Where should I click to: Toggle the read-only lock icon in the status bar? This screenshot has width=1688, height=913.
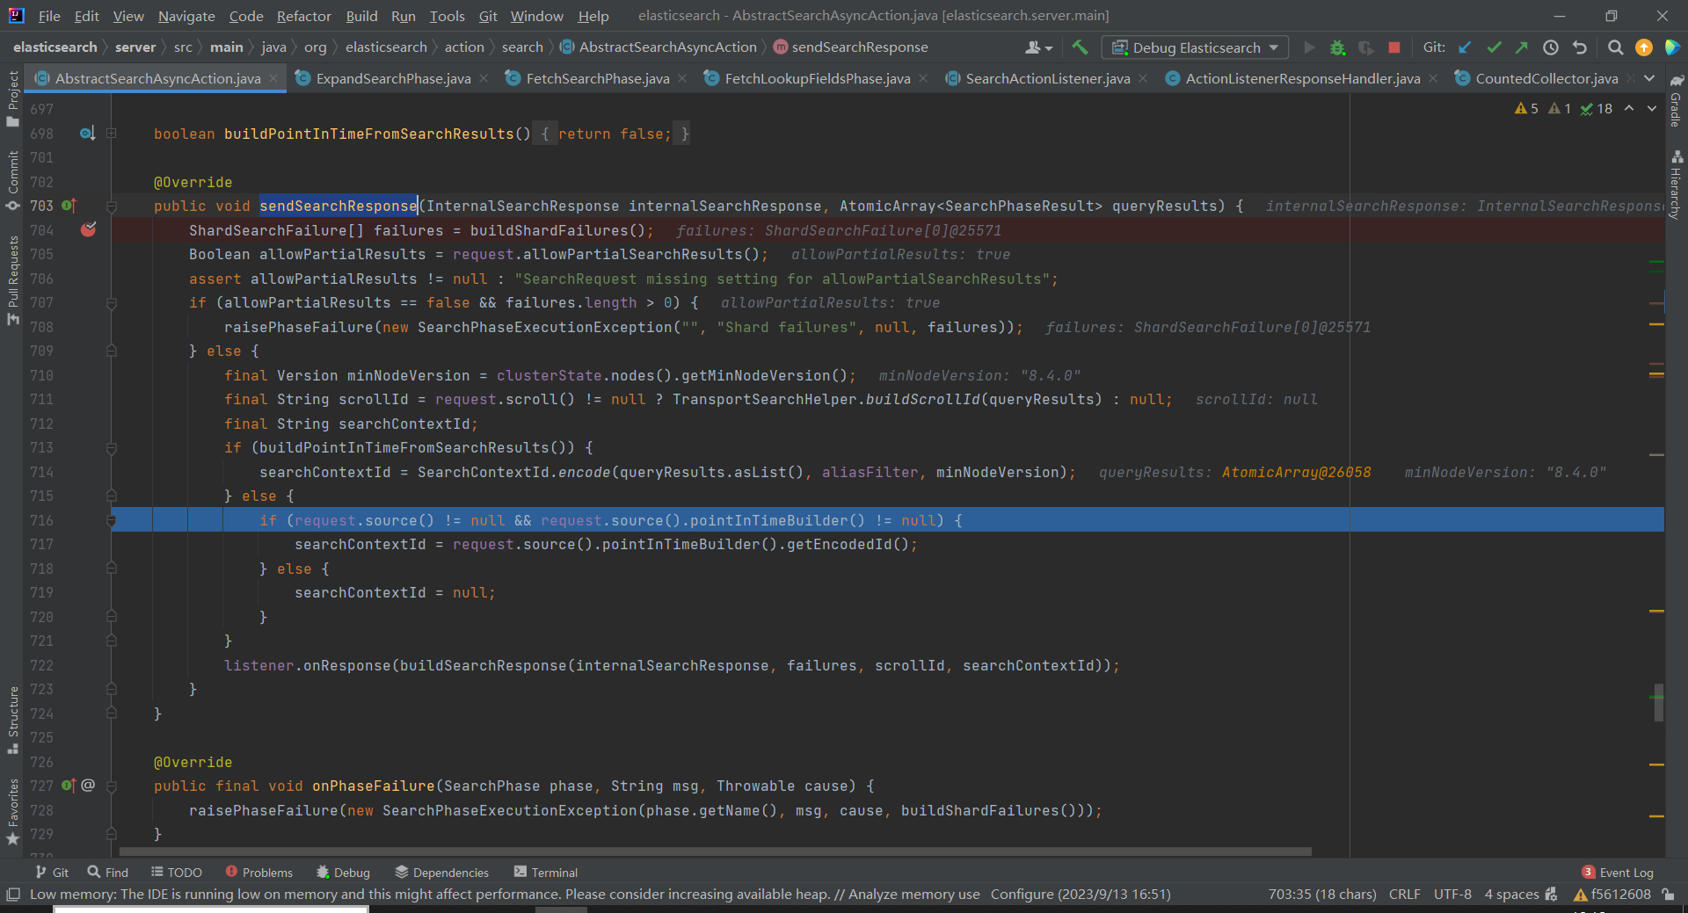pos(1668,895)
